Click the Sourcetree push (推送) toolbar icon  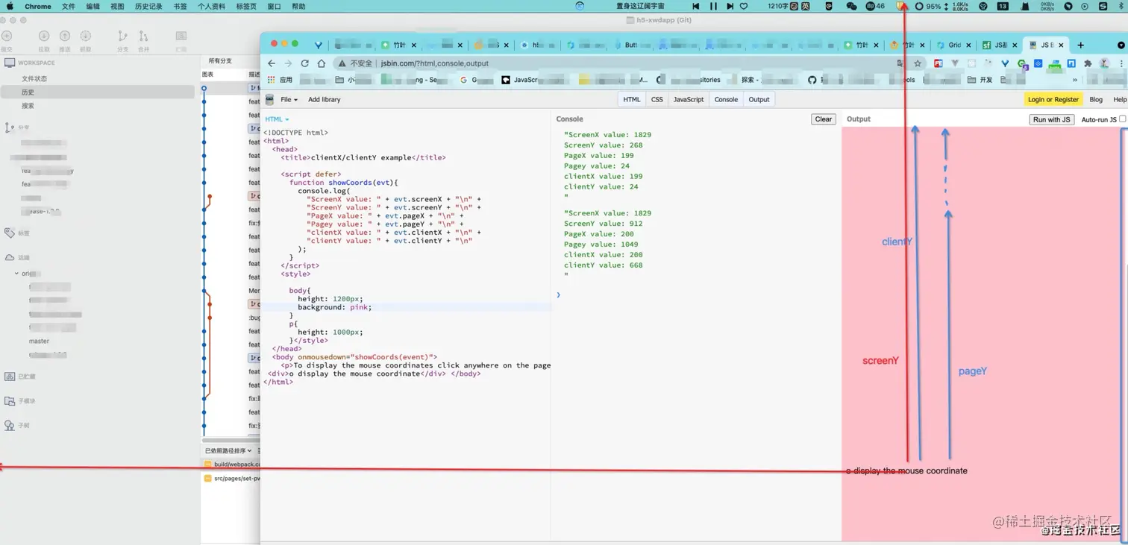coord(65,40)
